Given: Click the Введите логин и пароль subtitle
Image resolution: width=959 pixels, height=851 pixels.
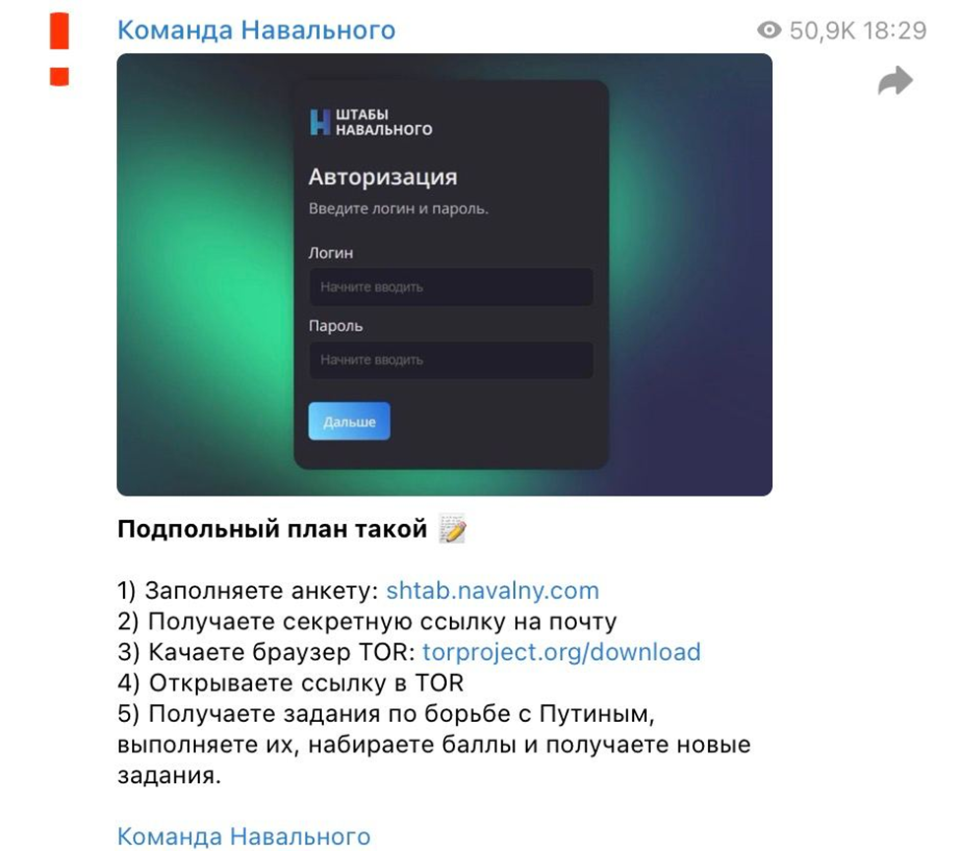Looking at the screenshot, I should [398, 209].
